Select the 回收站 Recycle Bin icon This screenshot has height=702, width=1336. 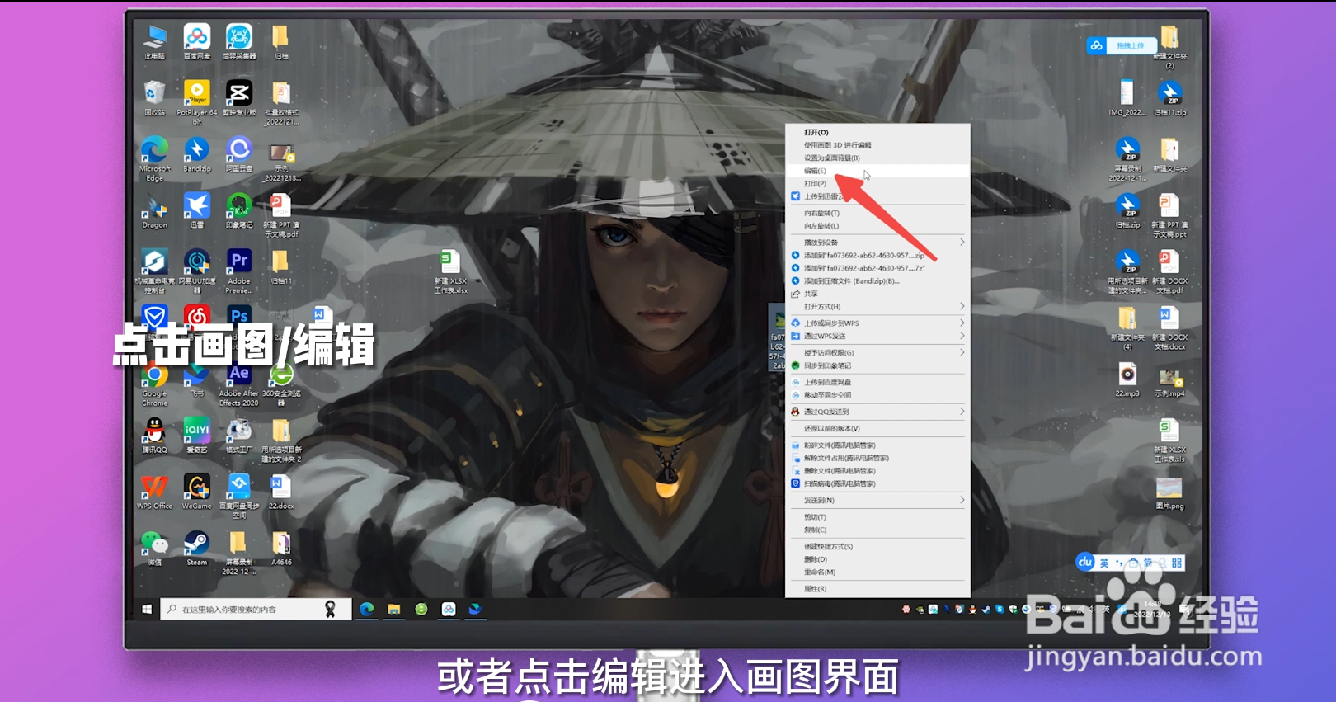154,98
